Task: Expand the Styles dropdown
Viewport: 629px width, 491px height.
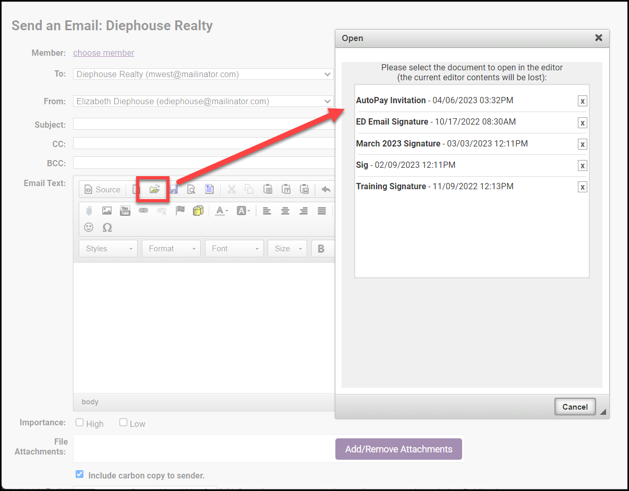Action: click(108, 249)
